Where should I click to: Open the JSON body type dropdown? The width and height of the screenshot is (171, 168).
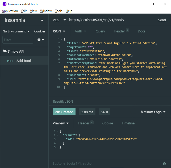59,31
